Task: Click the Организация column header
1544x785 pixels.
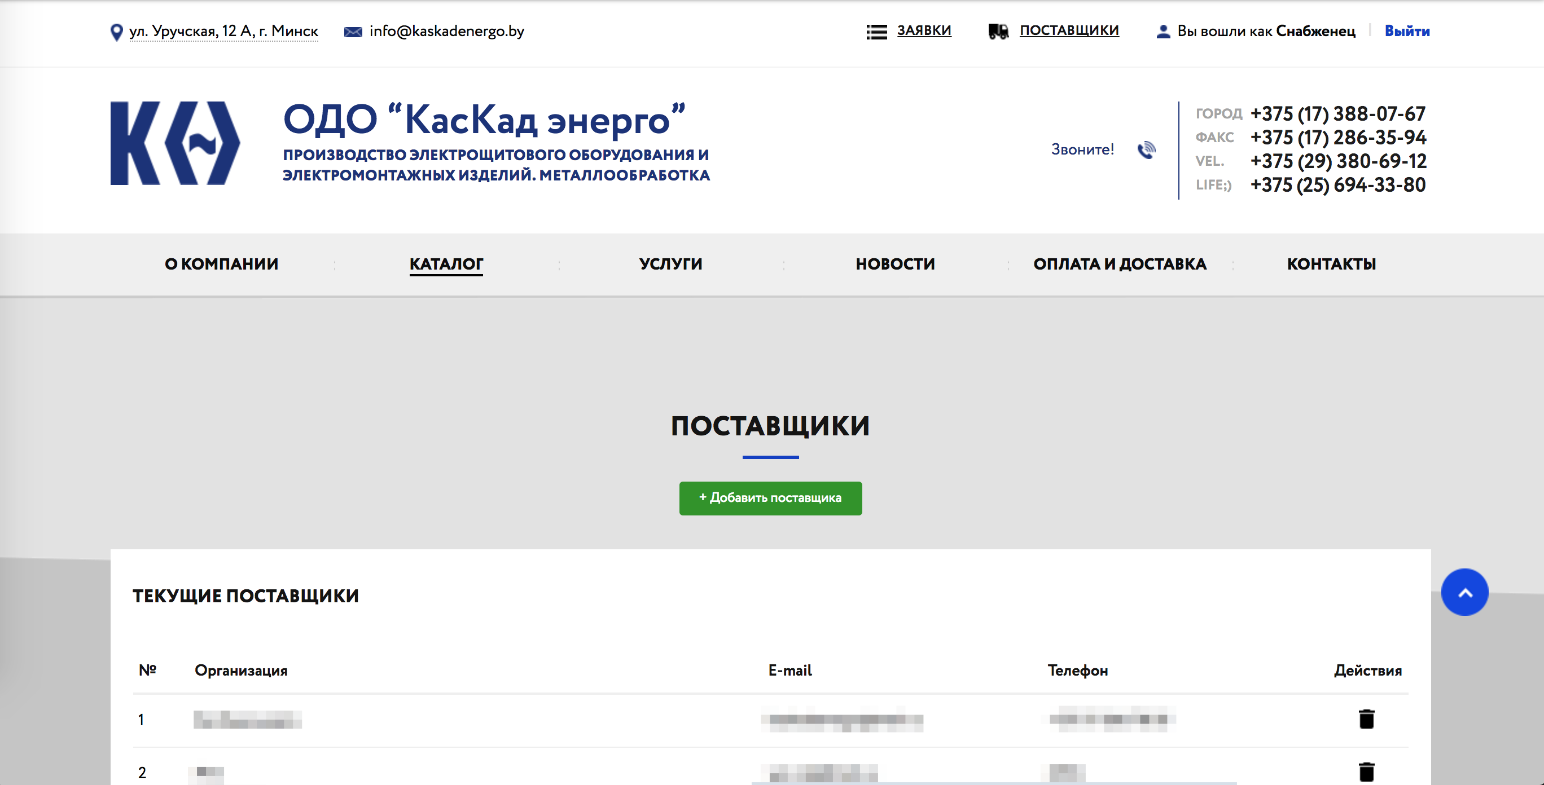Action: click(241, 671)
